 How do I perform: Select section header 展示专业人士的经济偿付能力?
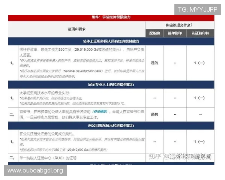pos(111,84)
